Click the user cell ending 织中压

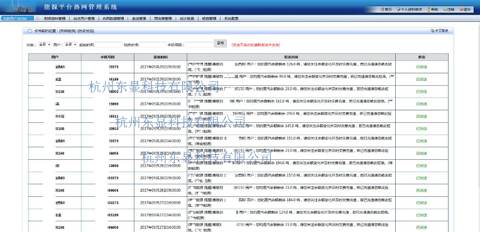point(60,116)
